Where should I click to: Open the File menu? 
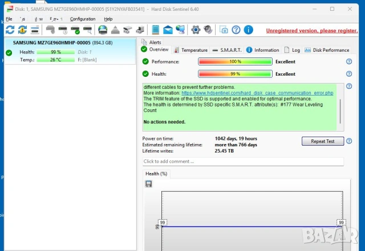coord(9,19)
